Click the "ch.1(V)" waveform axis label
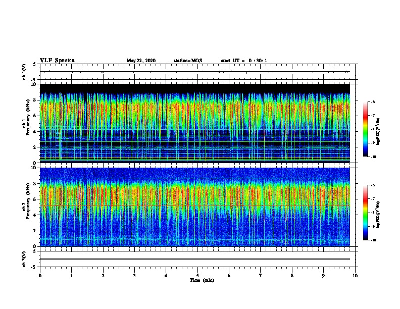The height and width of the screenshot is (309, 400). [24, 72]
